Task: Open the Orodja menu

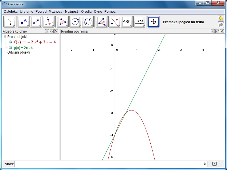Action: click(x=87, y=12)
